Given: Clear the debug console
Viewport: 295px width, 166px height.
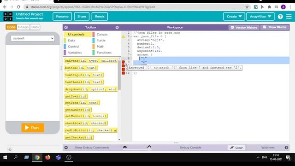Looking at the screenshot, I should (236, 148).
